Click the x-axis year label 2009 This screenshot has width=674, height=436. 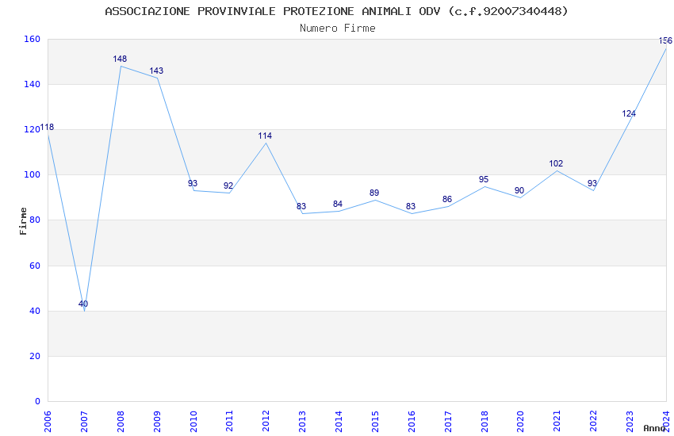coord(157,421)
